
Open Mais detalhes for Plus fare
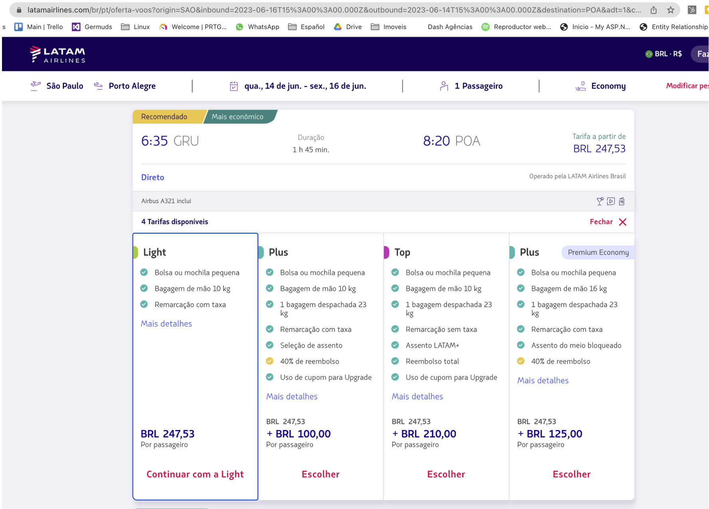pos(292,397)
